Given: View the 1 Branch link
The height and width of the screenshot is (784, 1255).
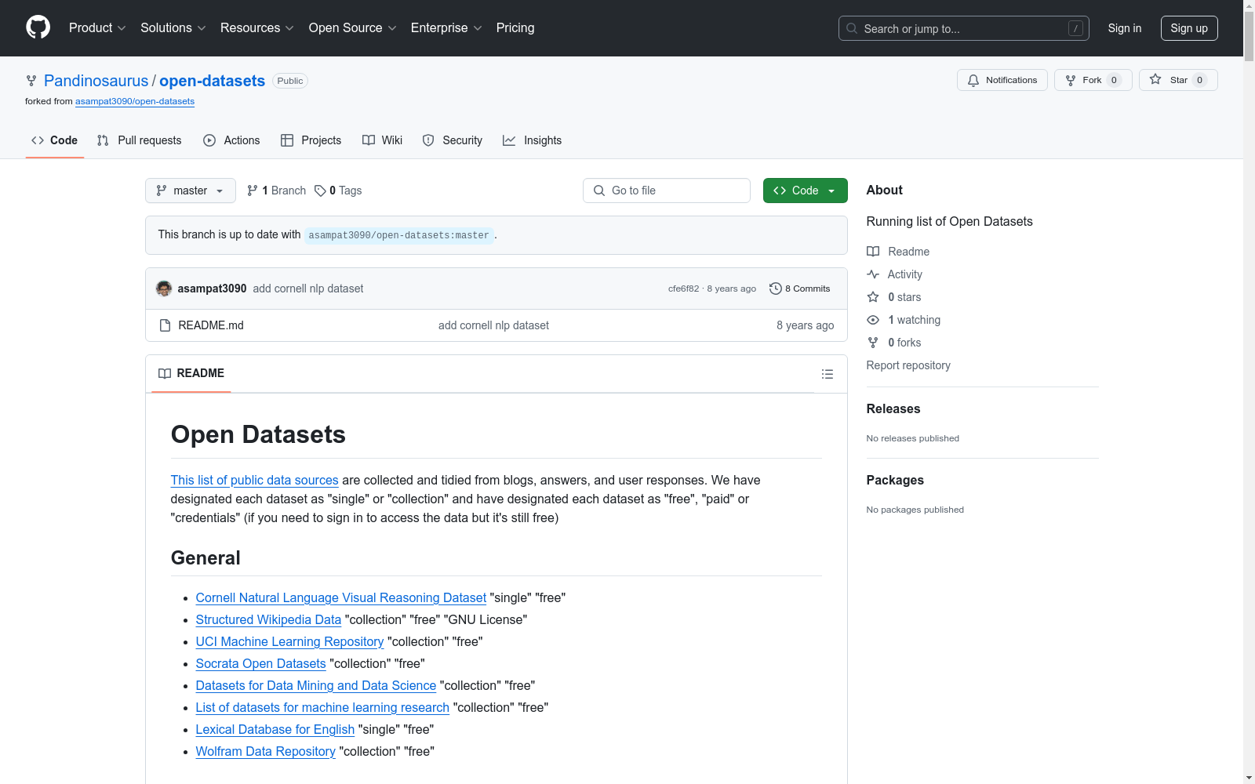Looking at the screenshot, I should (276, 191).
